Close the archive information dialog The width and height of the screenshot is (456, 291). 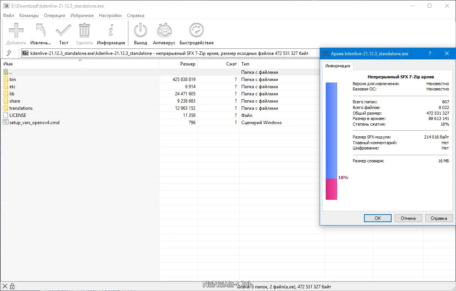(447, 54)
